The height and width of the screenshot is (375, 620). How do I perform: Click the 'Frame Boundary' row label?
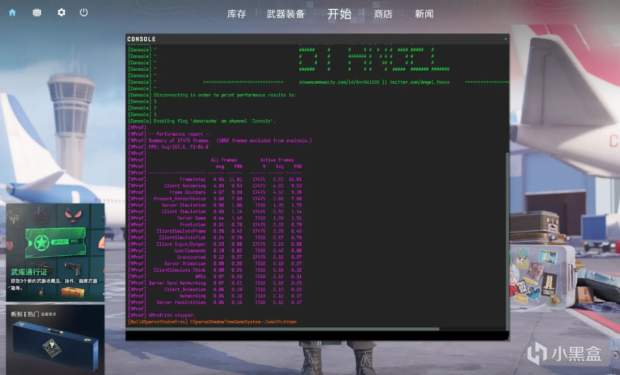click(187, 192)
